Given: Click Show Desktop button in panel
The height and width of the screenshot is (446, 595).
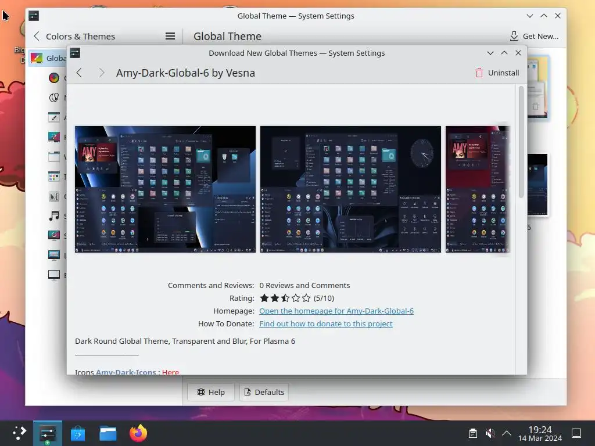Looking at the screenshot, I should [x=576, y=433].
